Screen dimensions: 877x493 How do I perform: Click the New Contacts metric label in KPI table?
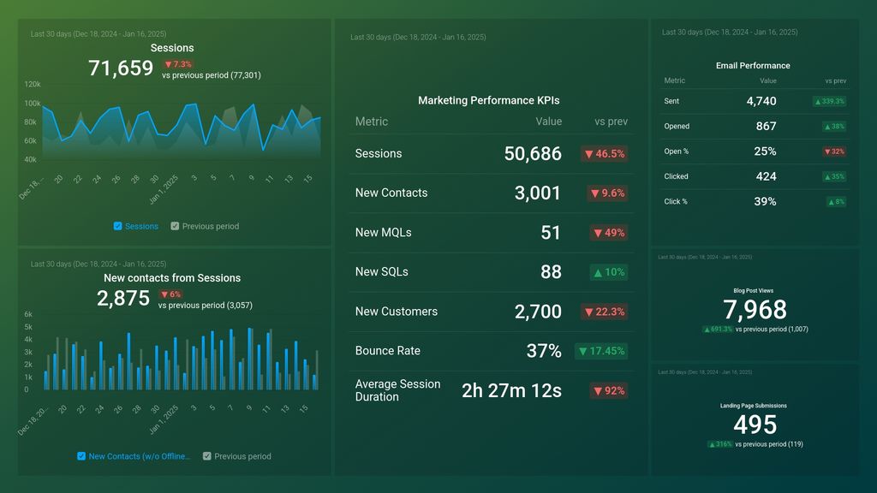pos(391,193)
